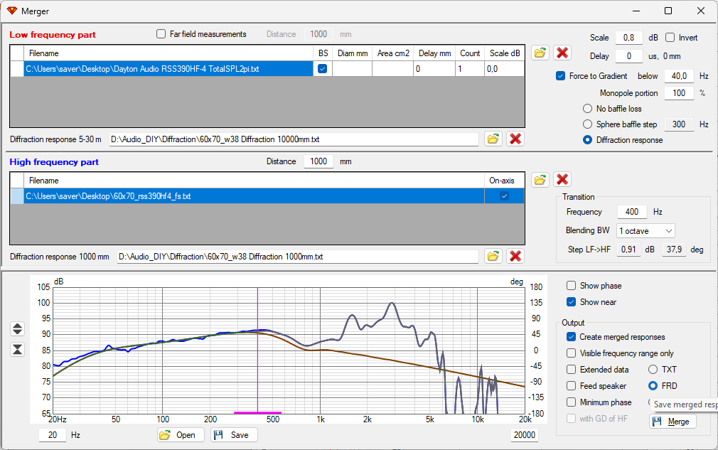The image size is (718, 450).
Task: Edit chart maximum frequency 20000 field
Action: [525, 435]
